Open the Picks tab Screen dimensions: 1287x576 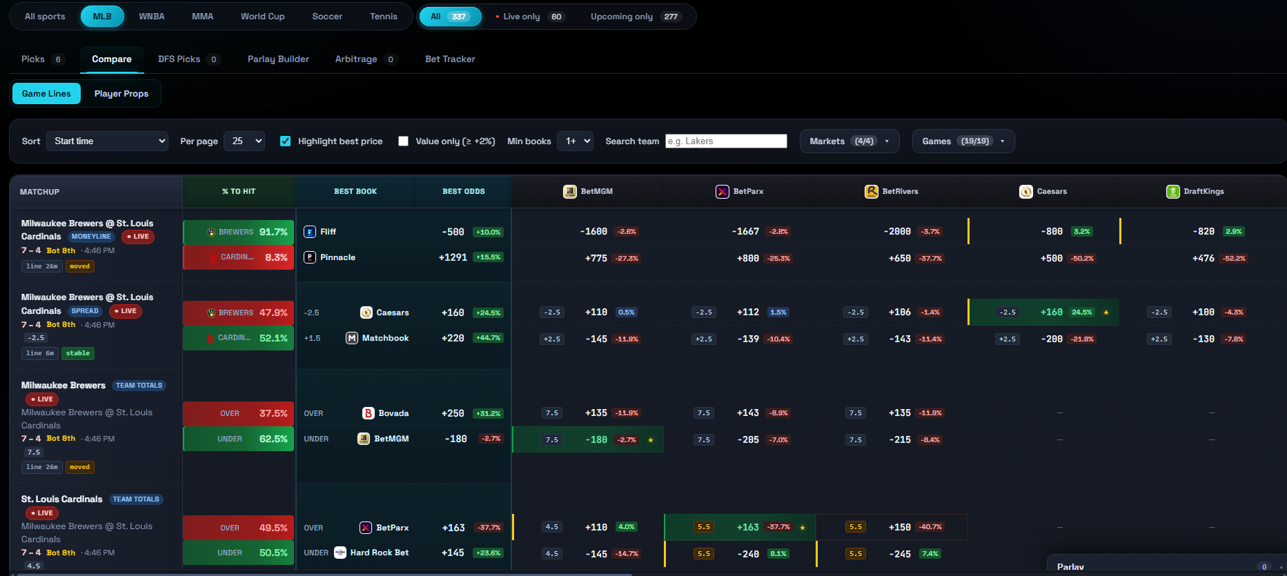42,59
